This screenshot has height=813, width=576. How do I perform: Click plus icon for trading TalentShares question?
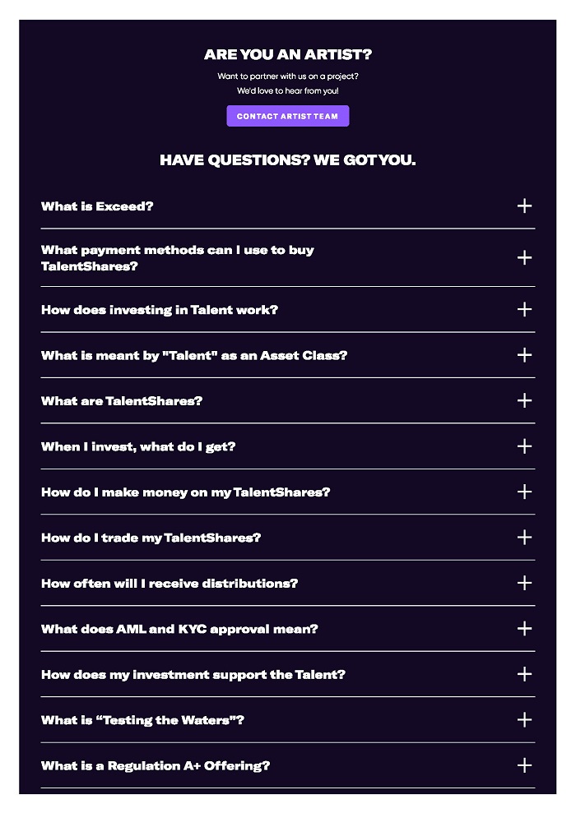pos(524,538)
